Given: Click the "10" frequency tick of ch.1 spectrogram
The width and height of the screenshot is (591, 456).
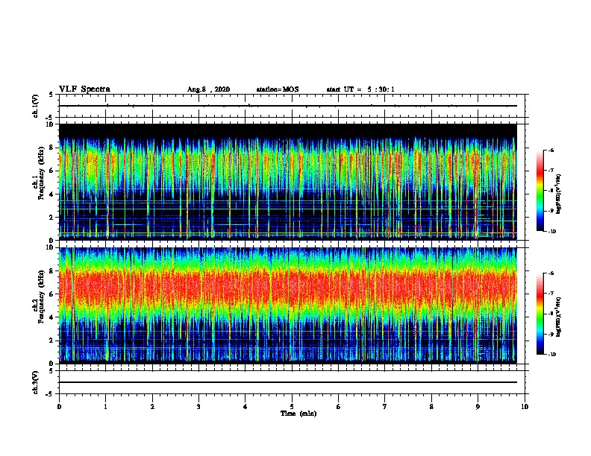Looking at the screenshot, I should (49, 124).
